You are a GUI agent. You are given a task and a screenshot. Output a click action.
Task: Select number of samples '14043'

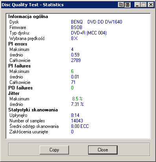77,121
